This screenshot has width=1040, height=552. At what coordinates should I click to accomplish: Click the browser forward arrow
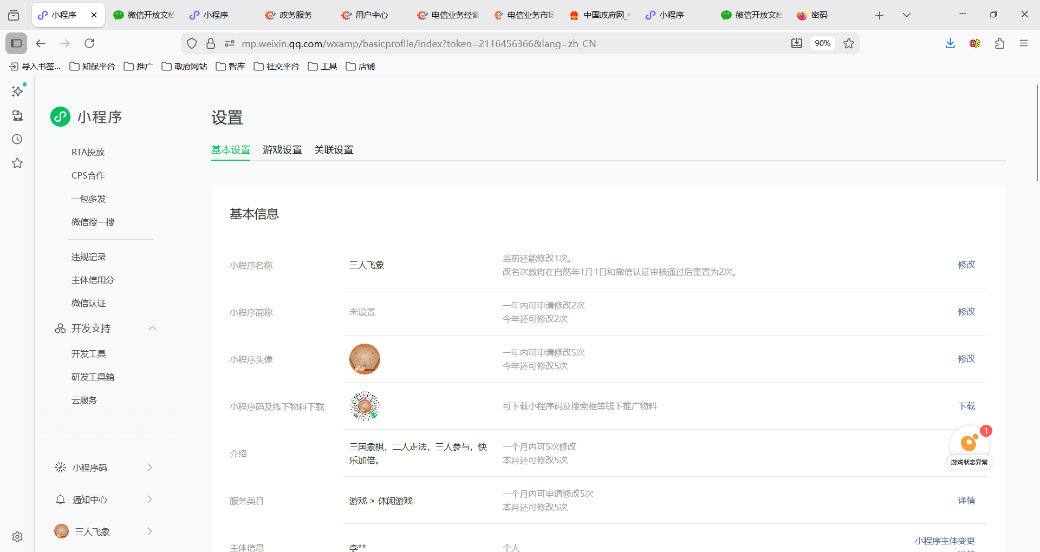tap(65, 43)
